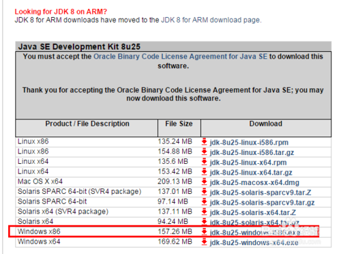The image size is (341, 254).
Task: Click download arrow icon for jdk-8u25-linux-i586.tar.gz
Action: 204,152
